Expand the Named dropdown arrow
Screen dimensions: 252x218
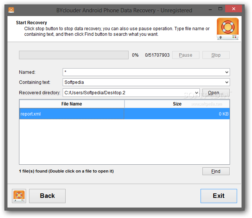click(227, 72)
